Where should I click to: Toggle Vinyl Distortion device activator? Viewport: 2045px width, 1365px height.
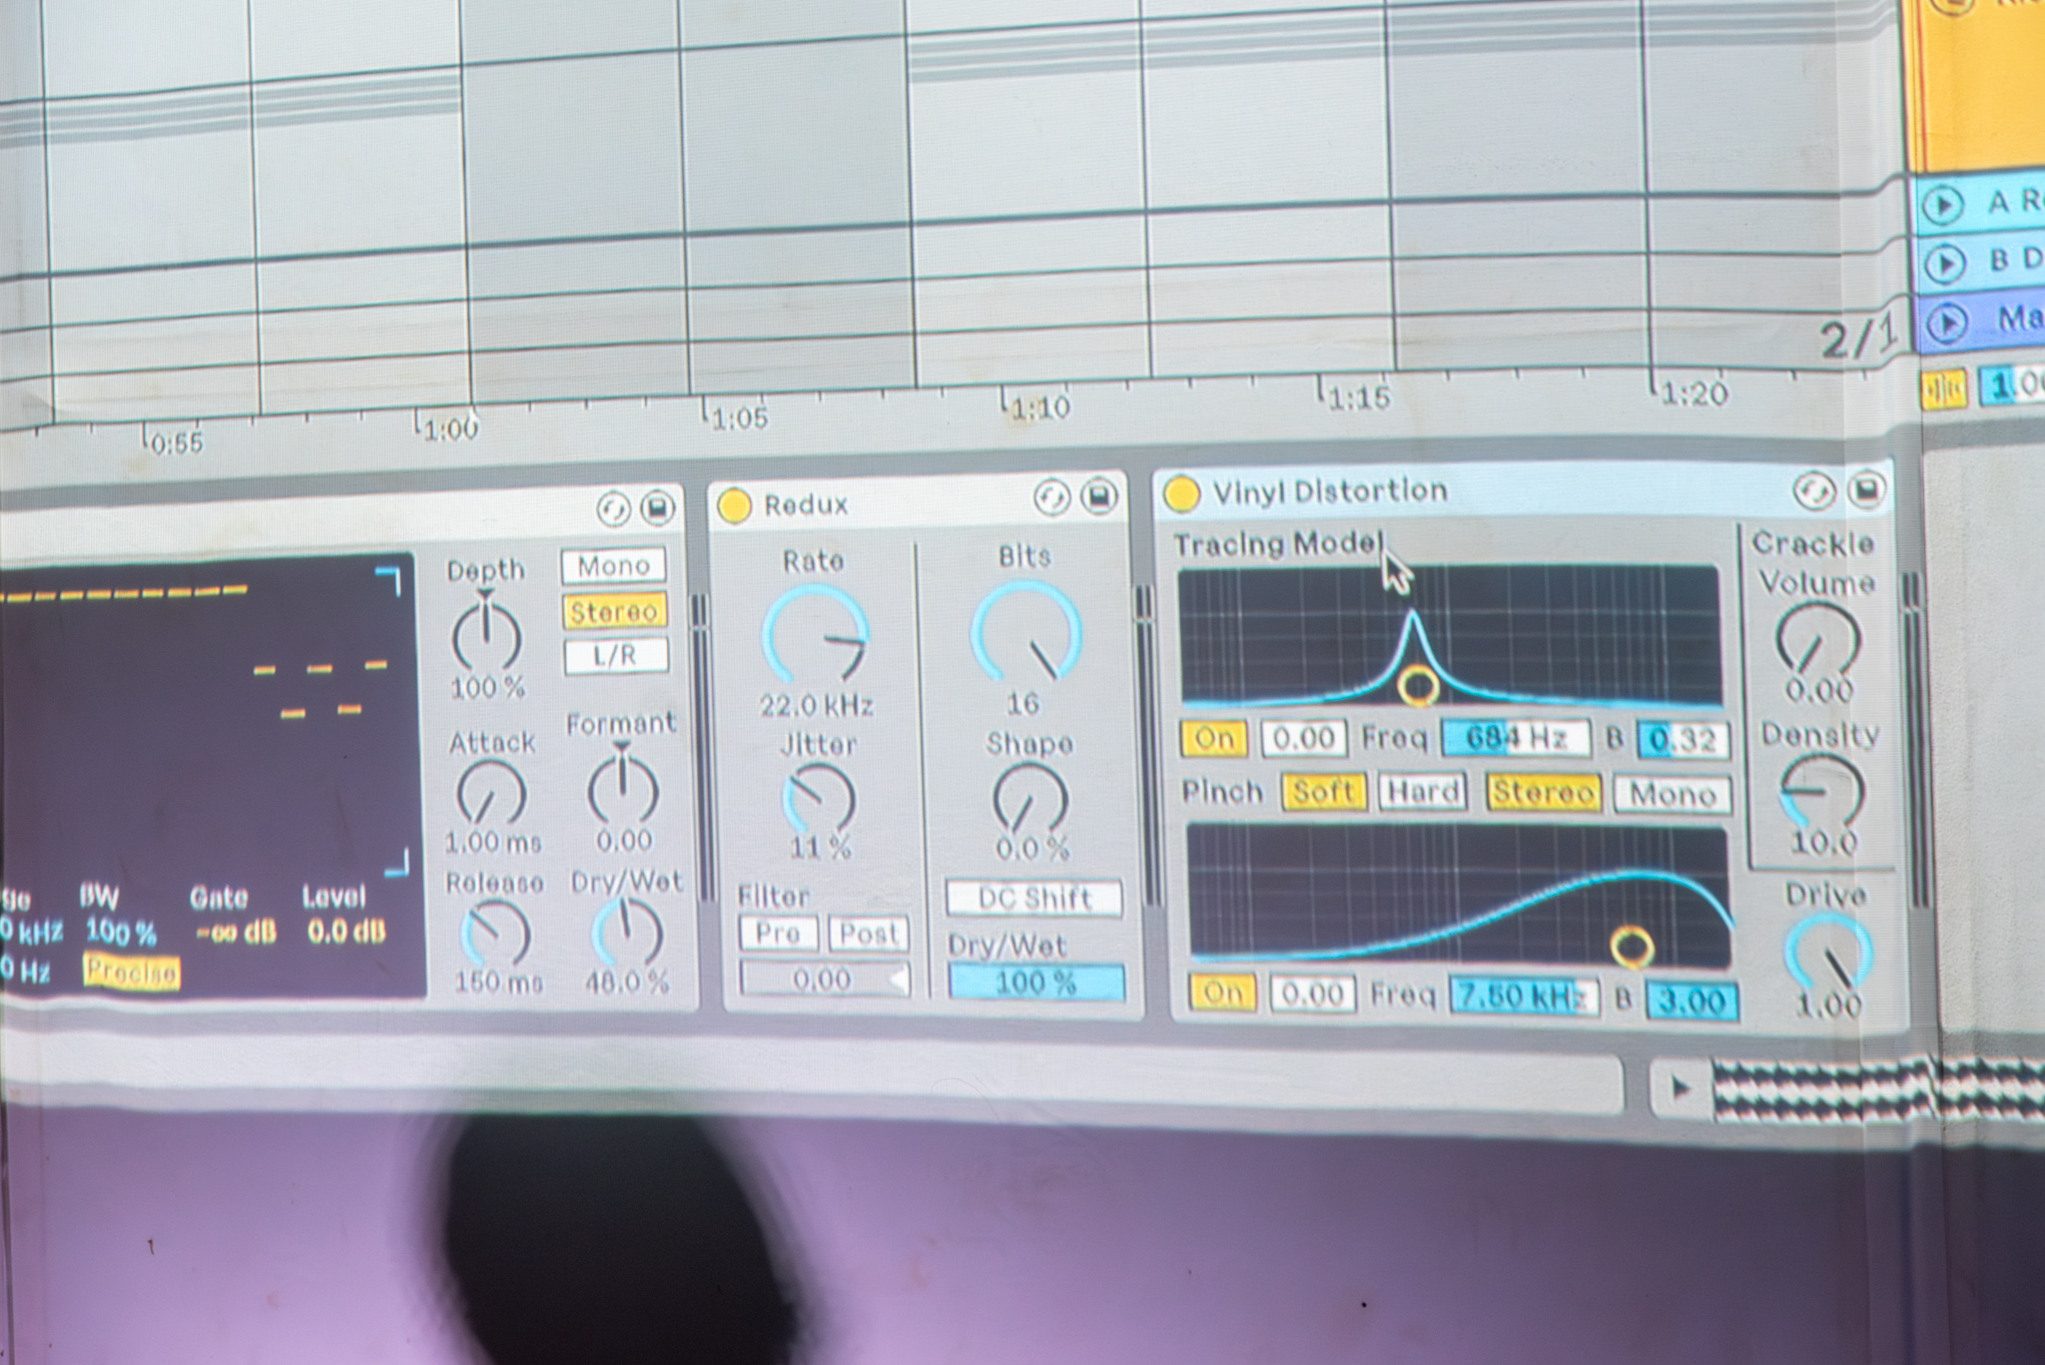pyautogui.click(x=1181, y=492)
